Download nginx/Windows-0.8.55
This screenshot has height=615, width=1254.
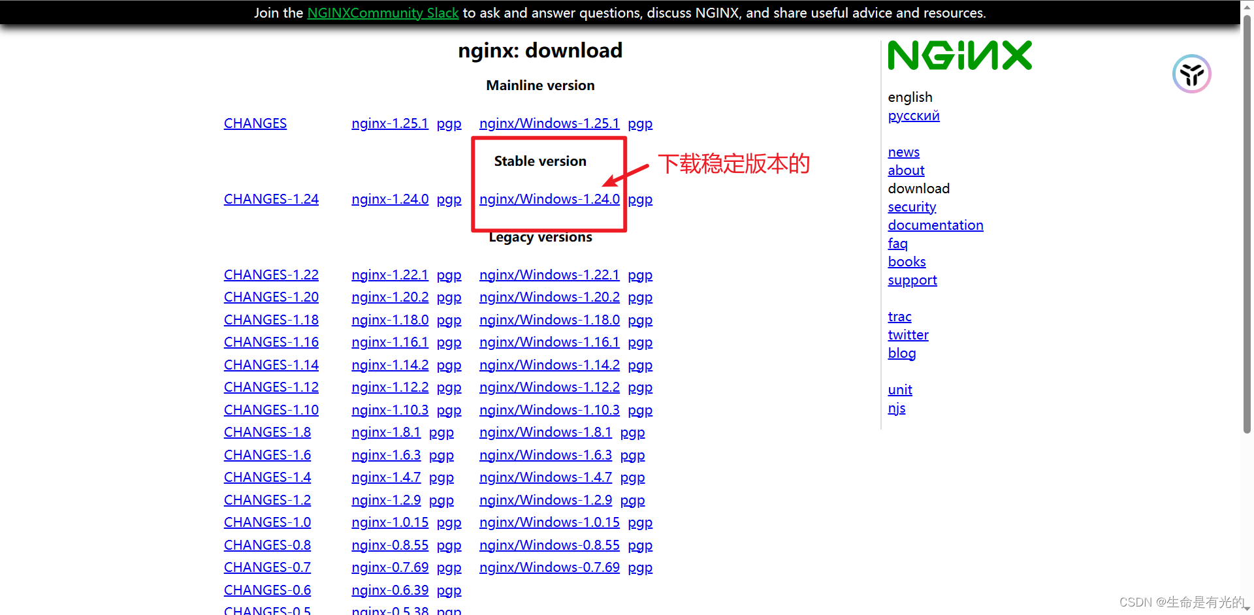[x=549, y=545]
